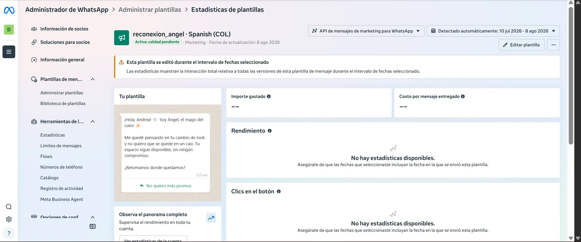Collapse the Plantillas de men... section
The height and width of the screenshot is (242, 581).
(93, 79)
